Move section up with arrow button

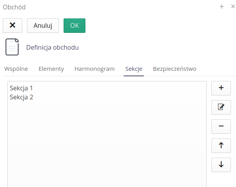tap(221, 145)
